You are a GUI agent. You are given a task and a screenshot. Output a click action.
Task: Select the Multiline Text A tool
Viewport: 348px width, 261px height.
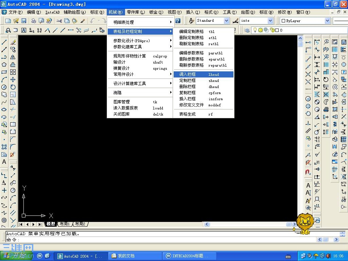[x=4, y=162]
